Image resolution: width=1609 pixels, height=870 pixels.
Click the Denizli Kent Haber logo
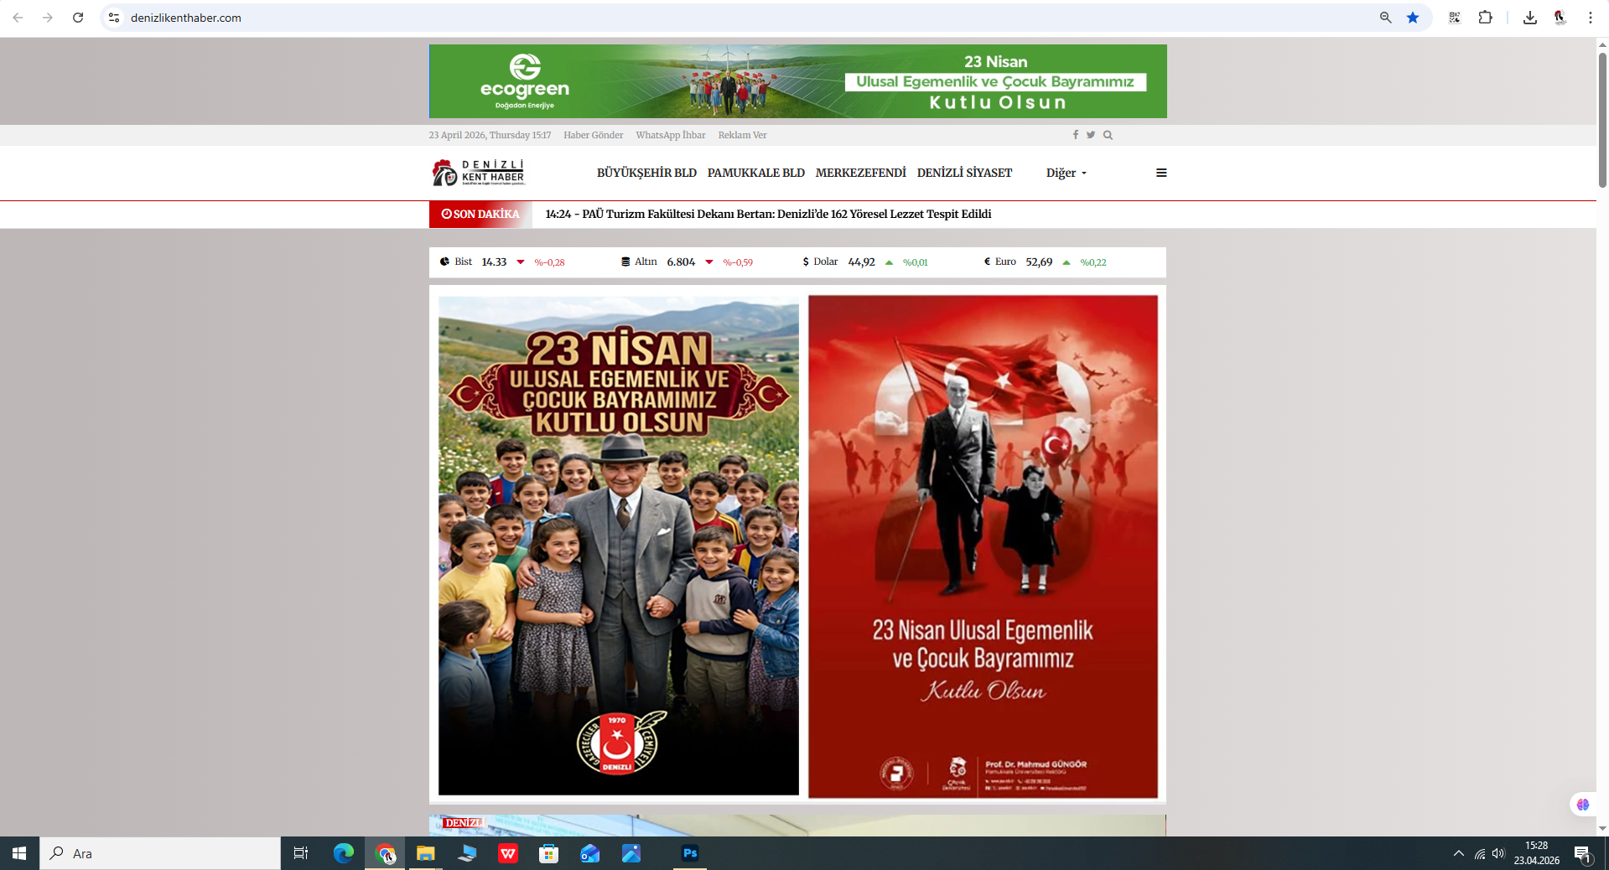[478, 173]
